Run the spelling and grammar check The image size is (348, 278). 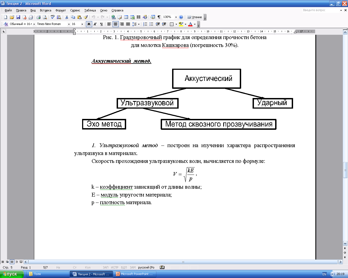pos(52,17)
